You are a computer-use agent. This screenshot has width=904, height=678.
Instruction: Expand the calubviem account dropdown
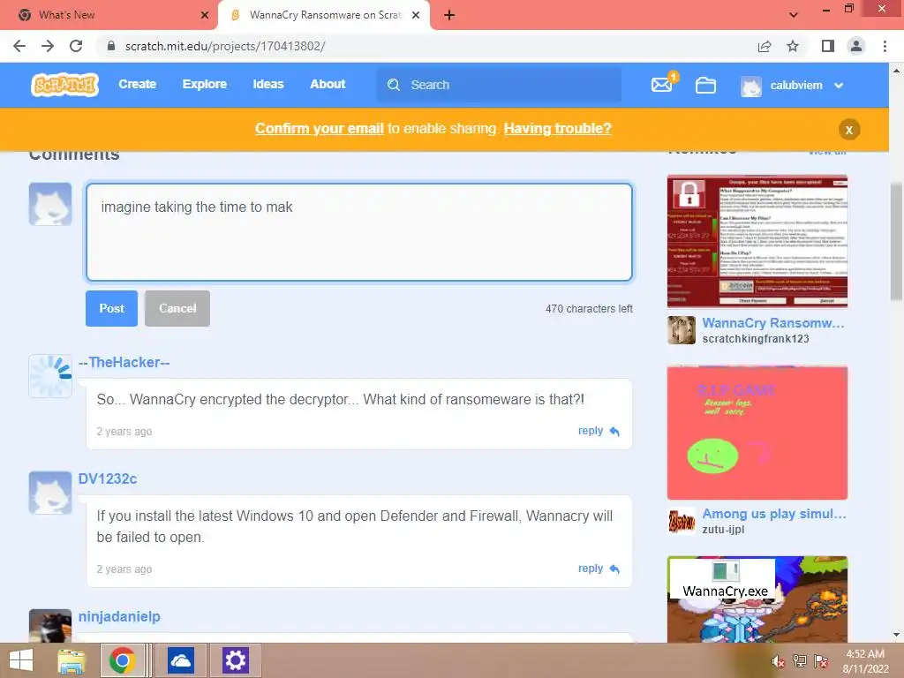click(839, 86)
